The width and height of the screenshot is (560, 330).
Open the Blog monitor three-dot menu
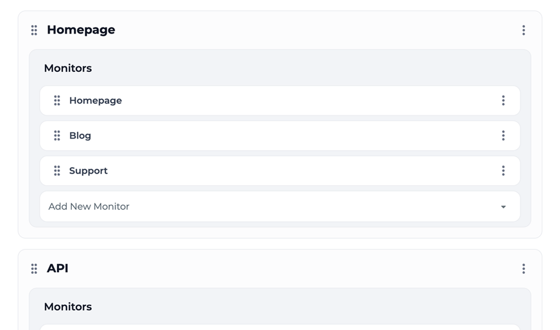[503, 136]
